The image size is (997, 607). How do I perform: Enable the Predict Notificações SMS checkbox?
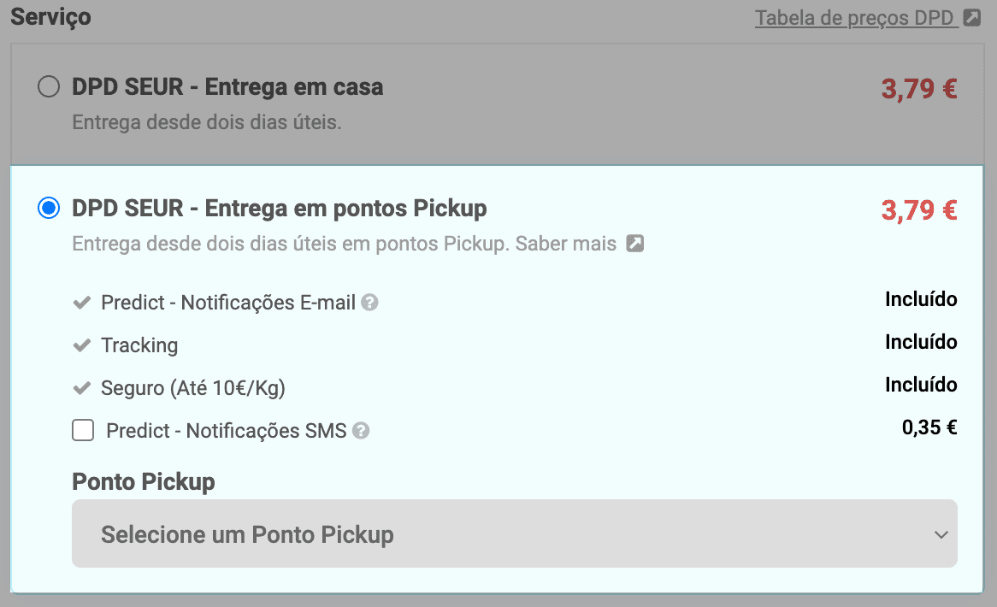point(83,431)
